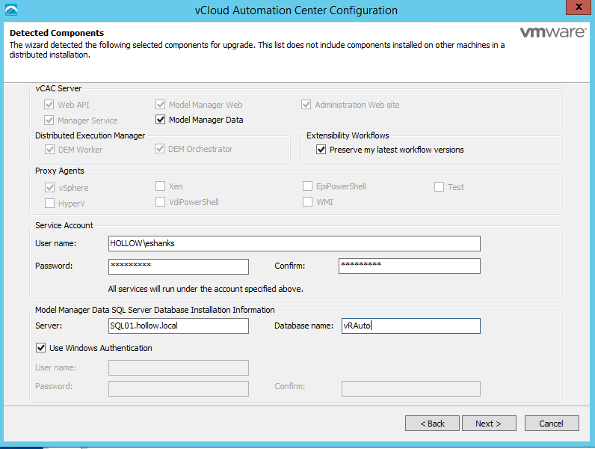
Task: Check the Xen proxy agent option
Action: click(x=161, y=186)
